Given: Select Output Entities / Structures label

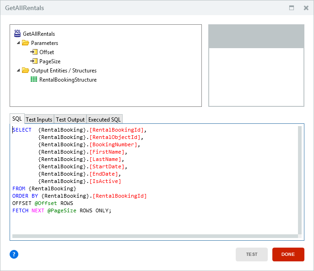Looking at the screenshot, I should tap(64, 71).
